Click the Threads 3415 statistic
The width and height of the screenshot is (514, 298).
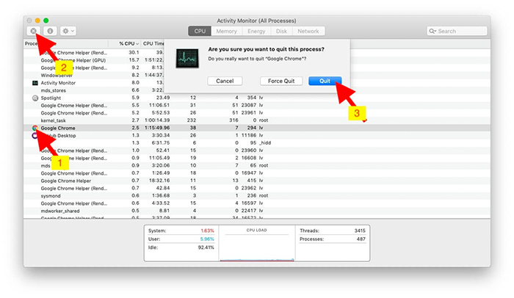pos(333,230)
